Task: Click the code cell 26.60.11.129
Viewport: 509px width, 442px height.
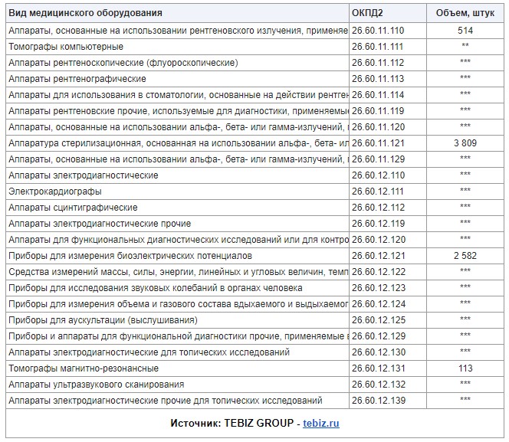Action: (x=388, y=159)
